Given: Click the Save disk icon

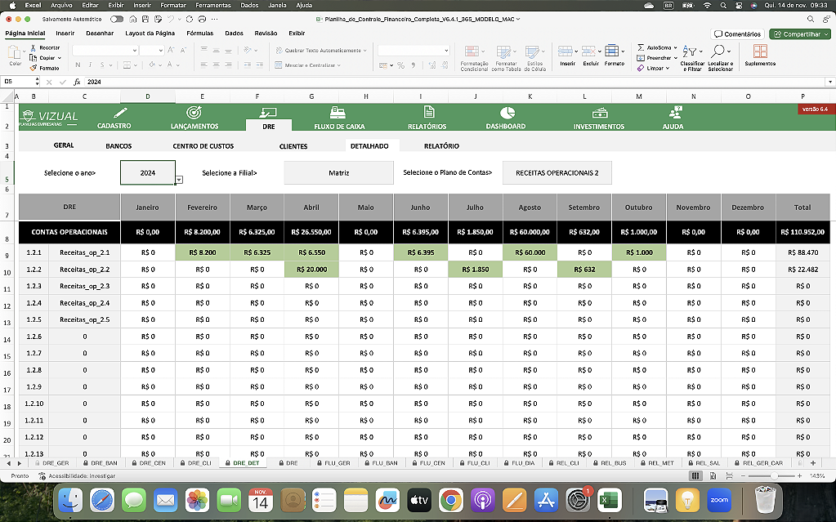Looking at the screenshot, I should click(145, 19).
